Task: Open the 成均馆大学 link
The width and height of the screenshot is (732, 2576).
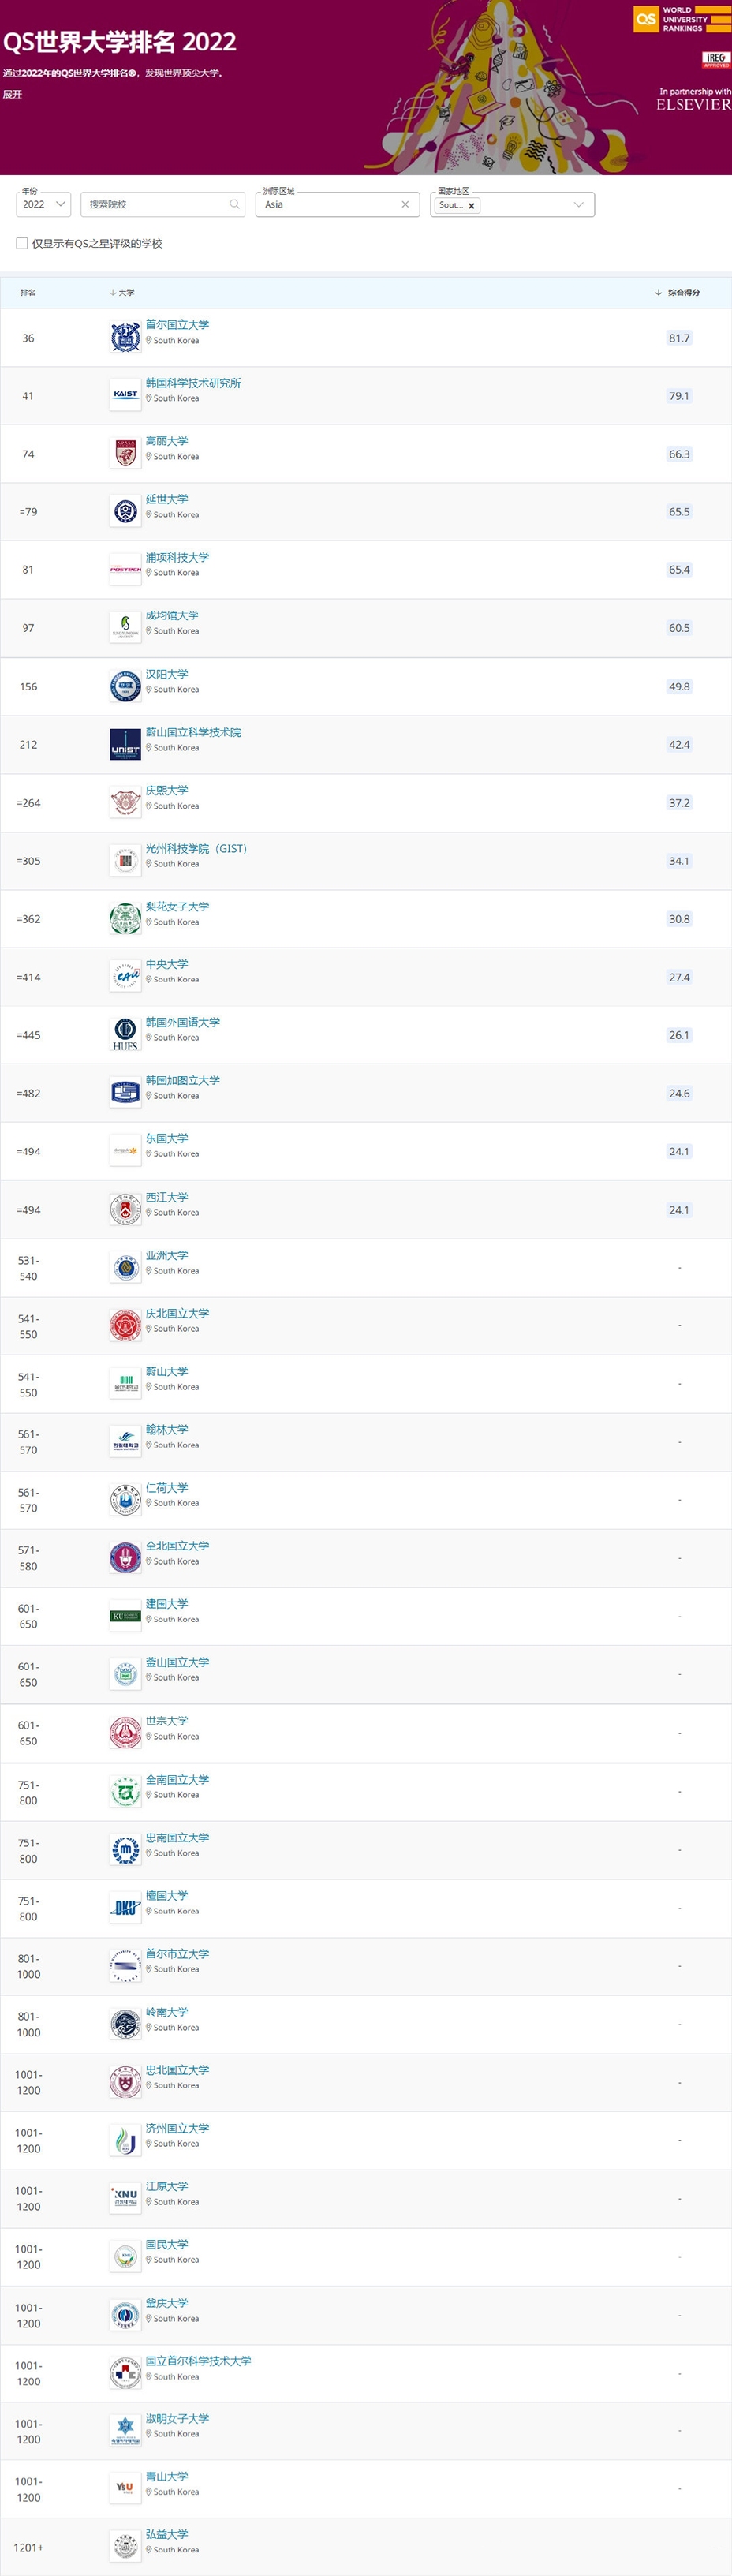Action: [x=172, y=615]
